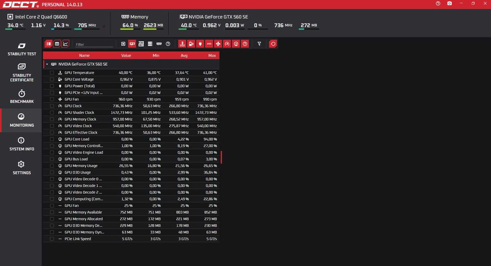
Task: Select the GPU Memory Allocated row label
Action: point(83,219)
